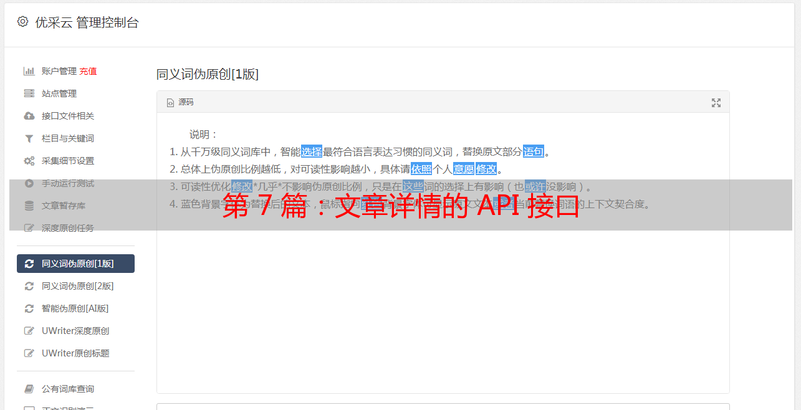Image resolution: width=801 pixels, height=410 pixels.
Task: Click the red 充值 link
Action: click(x=88, y=71)
